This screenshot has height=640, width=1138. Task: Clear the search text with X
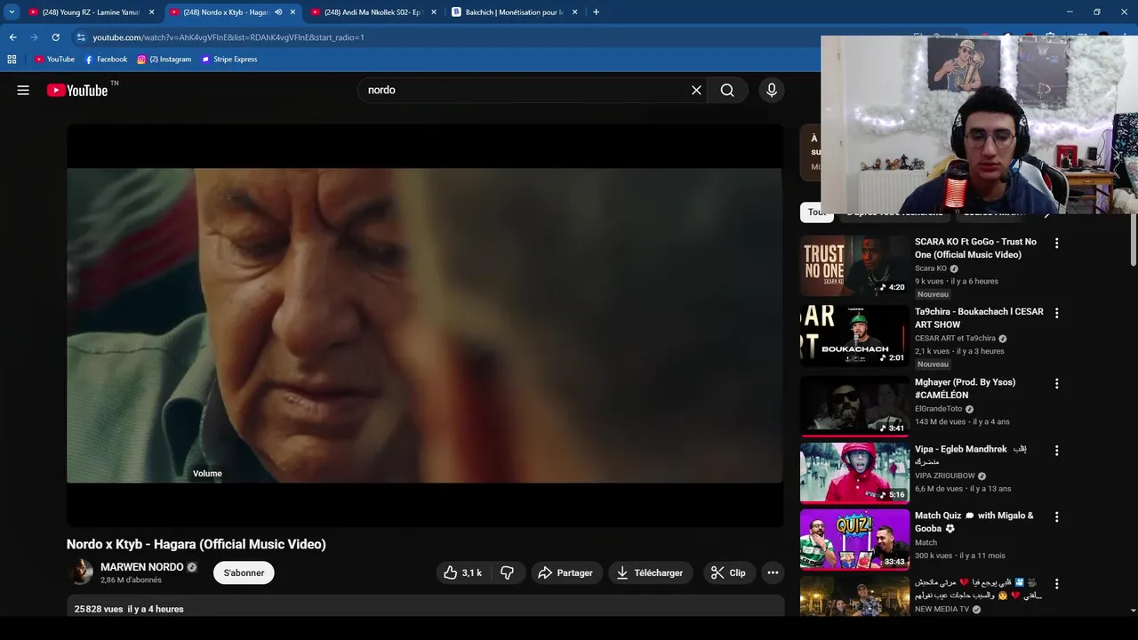tap(696, 90)
